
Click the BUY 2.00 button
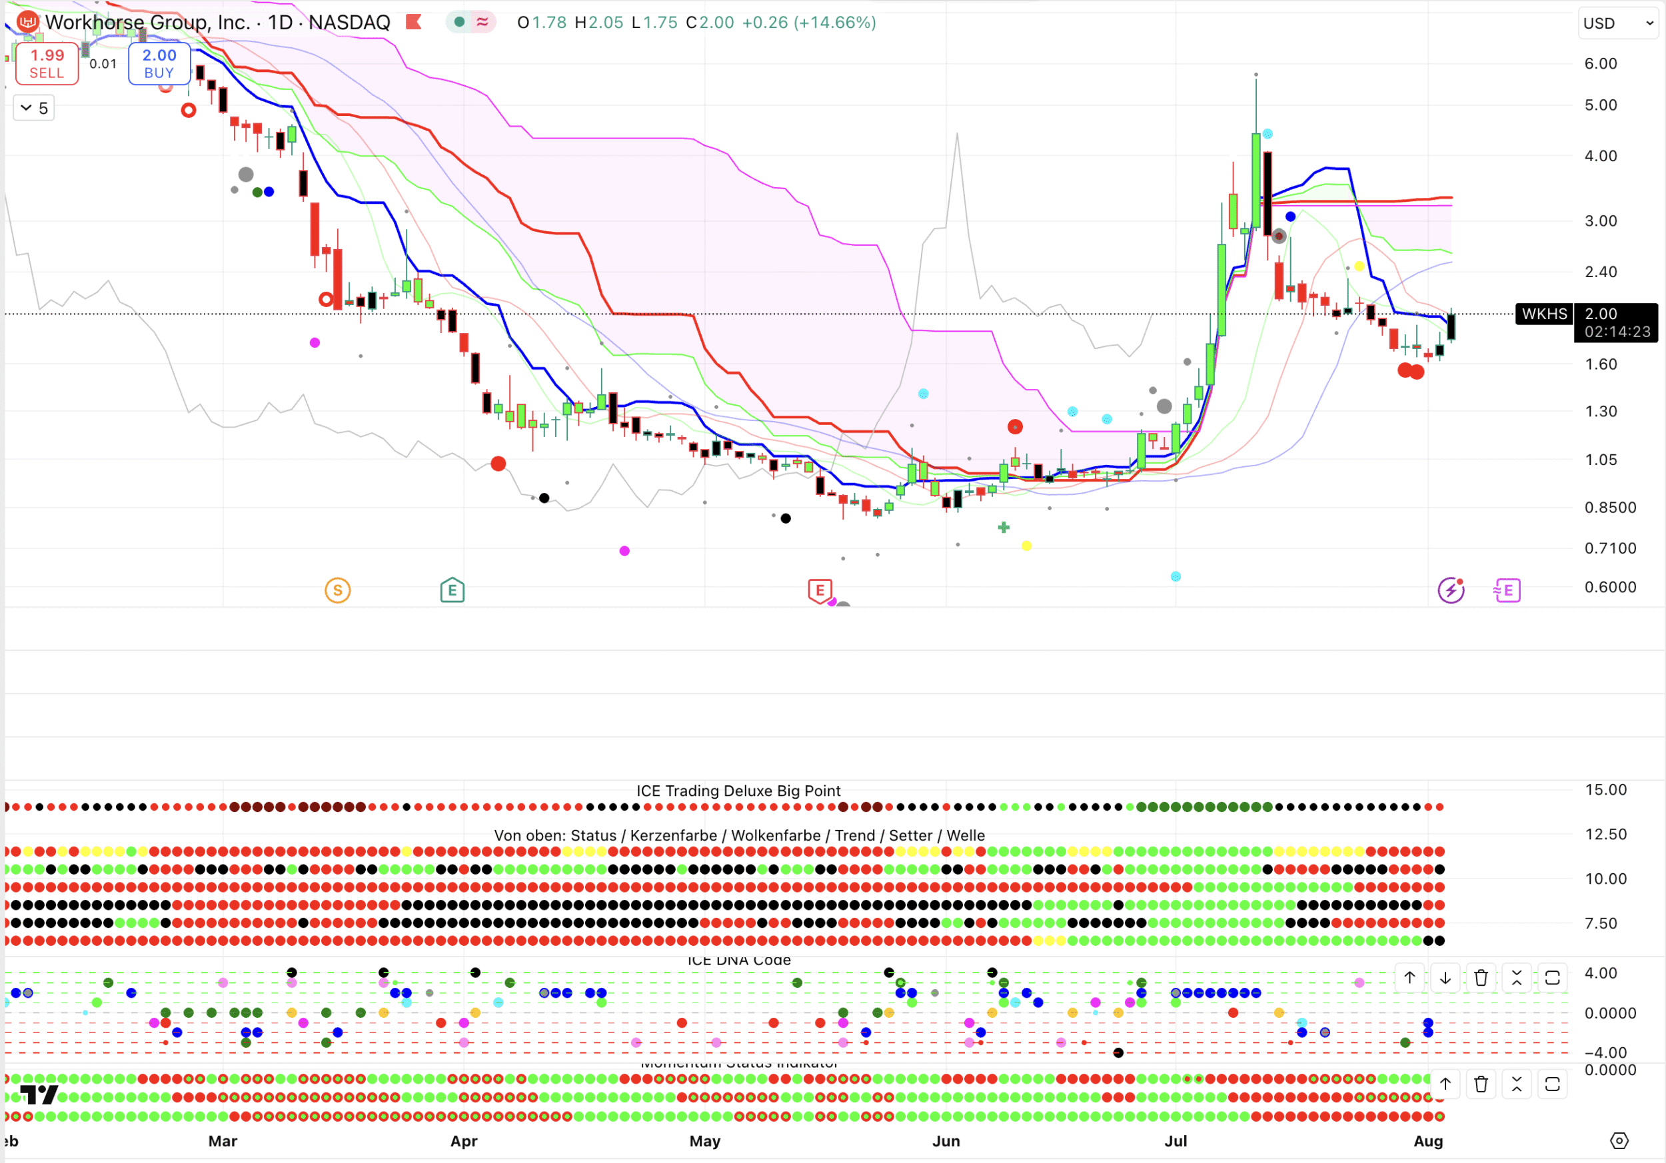[x=159, y=64]
